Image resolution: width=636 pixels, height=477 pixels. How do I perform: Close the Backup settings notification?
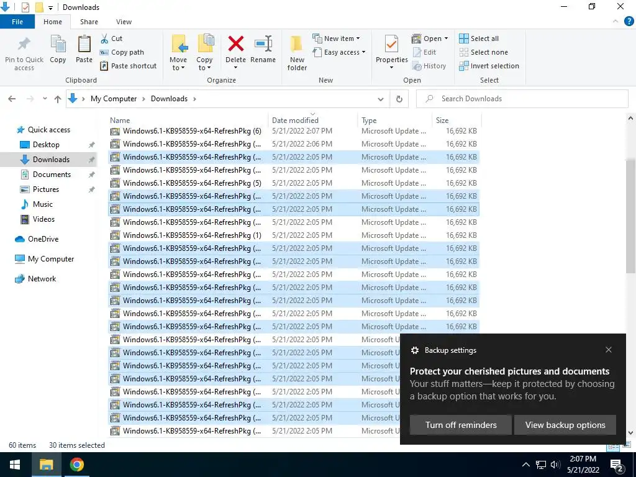609,350
